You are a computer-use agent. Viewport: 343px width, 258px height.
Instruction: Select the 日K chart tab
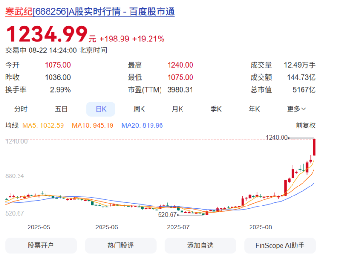[101, 109]
